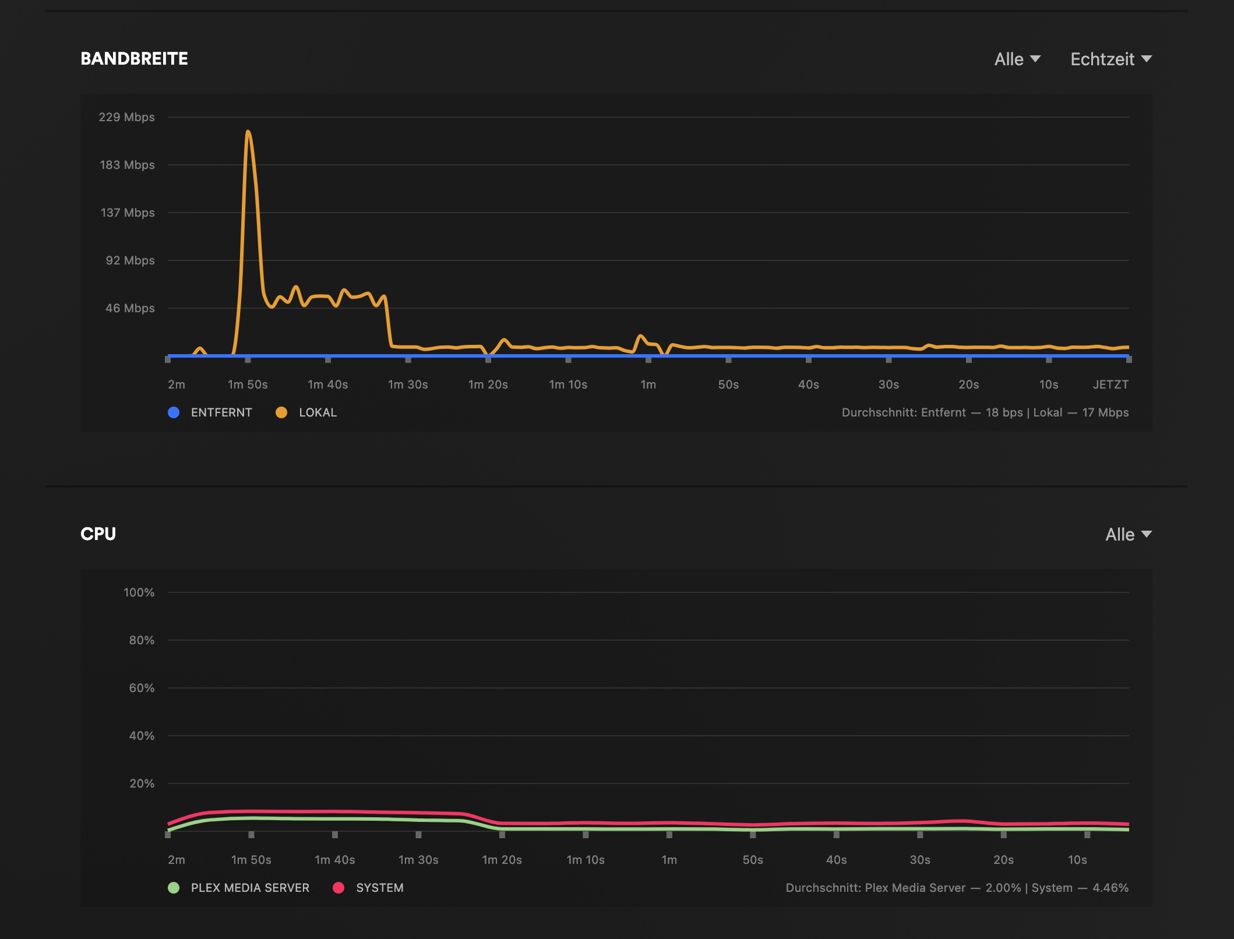The image size is (1234, 939).
Task: Toggle the orange Lokal legend dot
Action: click(x=281, y=412)
